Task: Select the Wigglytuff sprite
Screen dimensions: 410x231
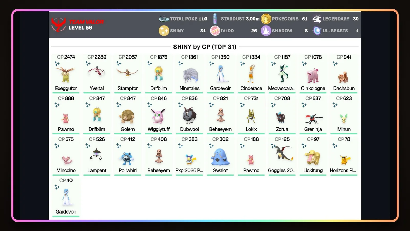Action: [x=158, y=116]
